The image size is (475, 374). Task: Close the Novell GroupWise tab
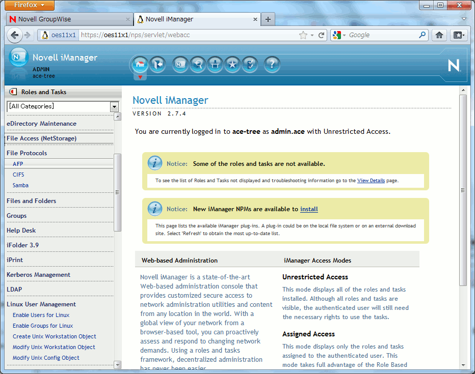(127, 19)
